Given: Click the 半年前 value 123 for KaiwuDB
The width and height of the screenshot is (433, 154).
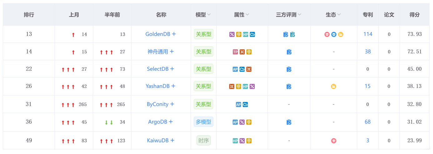Looking at the screenshot, I should click(121, 141).
